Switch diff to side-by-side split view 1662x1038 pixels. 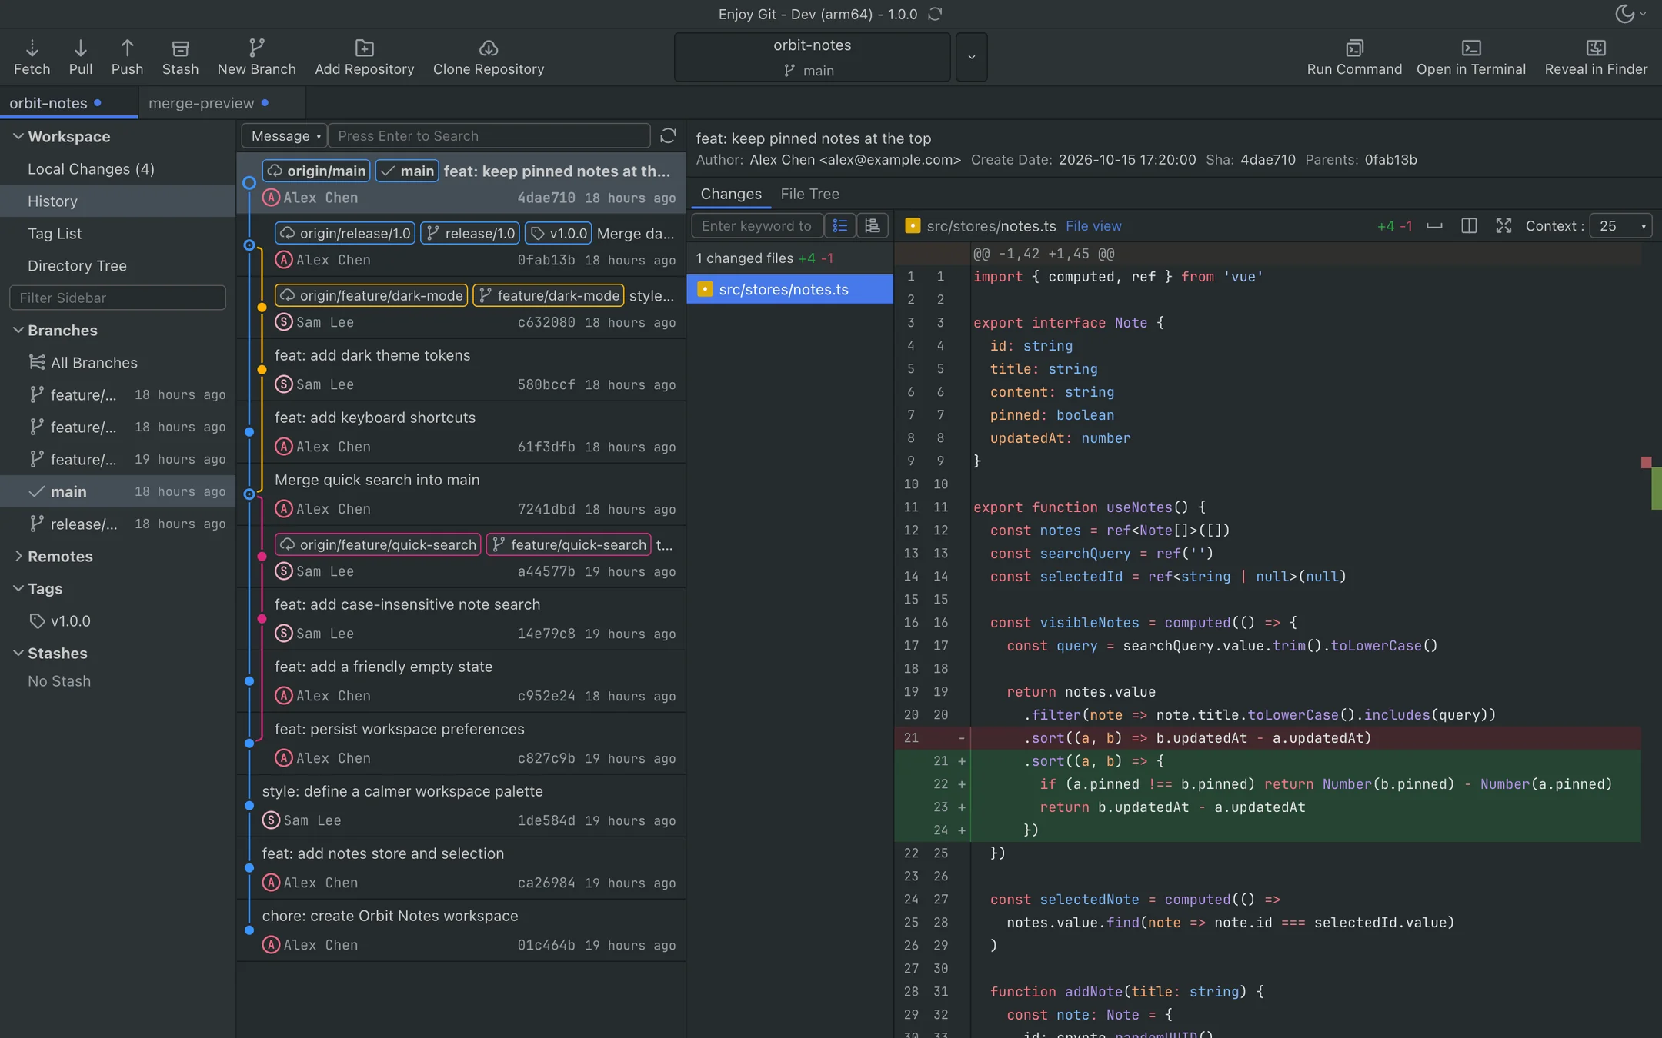1468,225
